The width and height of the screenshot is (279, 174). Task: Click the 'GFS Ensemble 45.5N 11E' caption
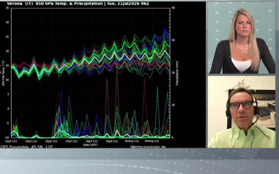pos(27,147)
